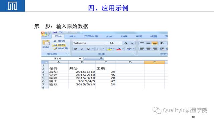Click the Decrease Indent icon
The image size is (214, 120).
point(162,49)
